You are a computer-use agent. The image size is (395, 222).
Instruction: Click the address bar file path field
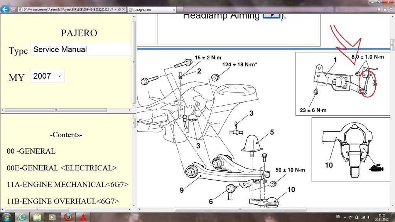(x=66, y=10)
